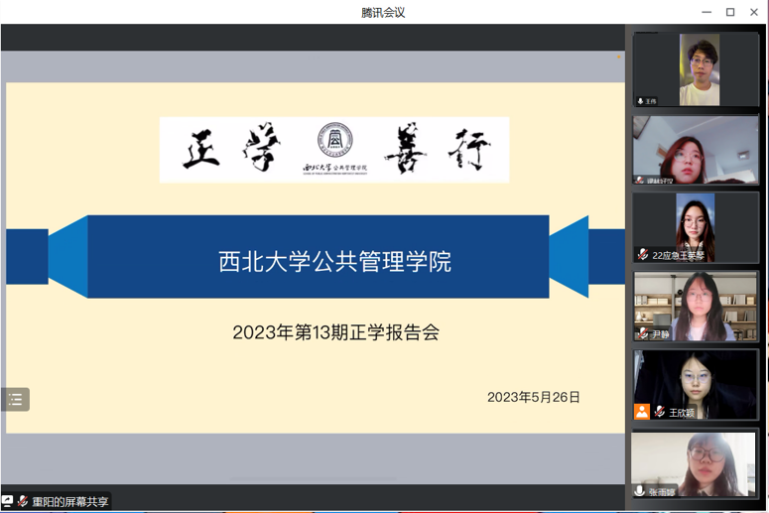Click muted mic icon on 尹静's tile

coord(643,333)
